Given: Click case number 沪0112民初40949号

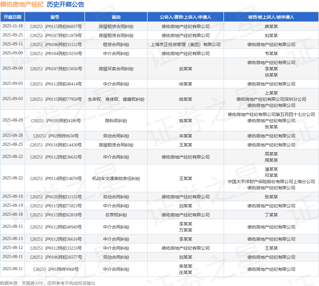Looking at the screenshot, I should click(x=56, y=227).
